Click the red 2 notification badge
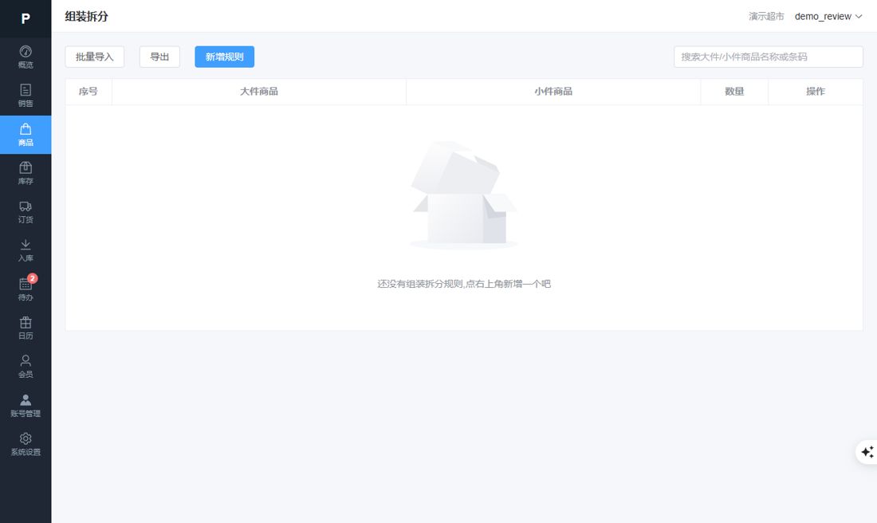 point(33,278)
